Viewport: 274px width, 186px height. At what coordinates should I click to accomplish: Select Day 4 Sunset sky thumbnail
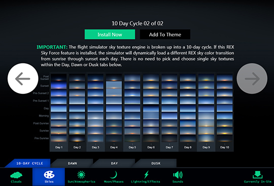click(114, 85)
